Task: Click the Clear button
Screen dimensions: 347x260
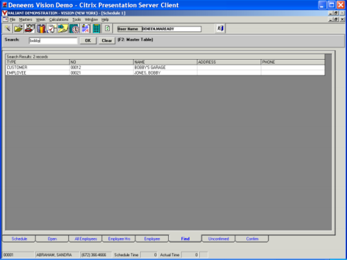Action: click(x=107, y=40)
